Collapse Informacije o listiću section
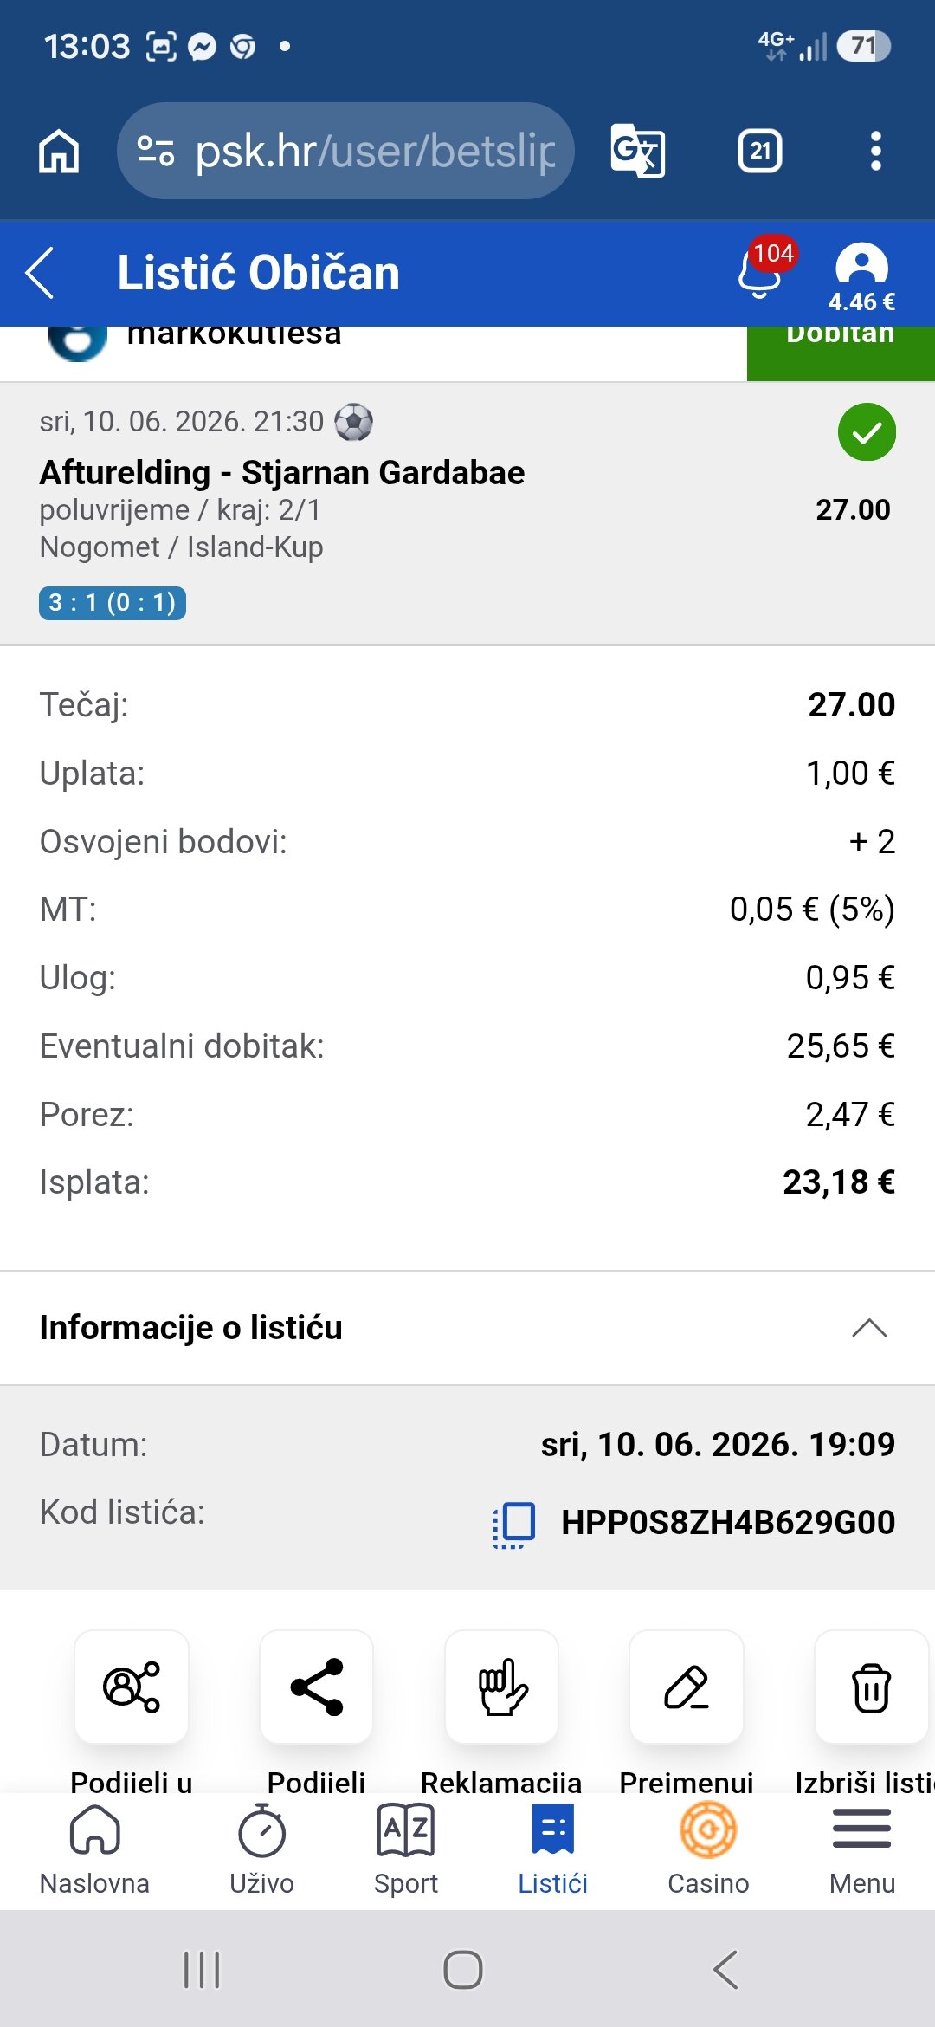Viewport: 935px width, 2027px height. (869, 1328)
